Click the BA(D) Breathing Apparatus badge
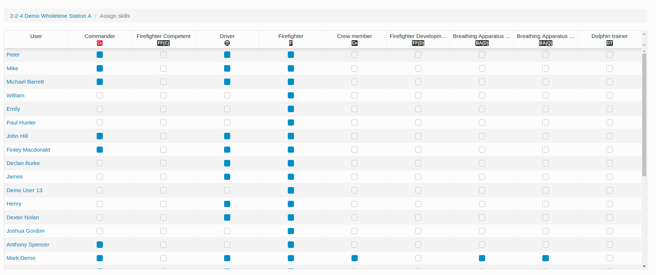The height and width of the screenshot is (275, 656). coord(482,43)
